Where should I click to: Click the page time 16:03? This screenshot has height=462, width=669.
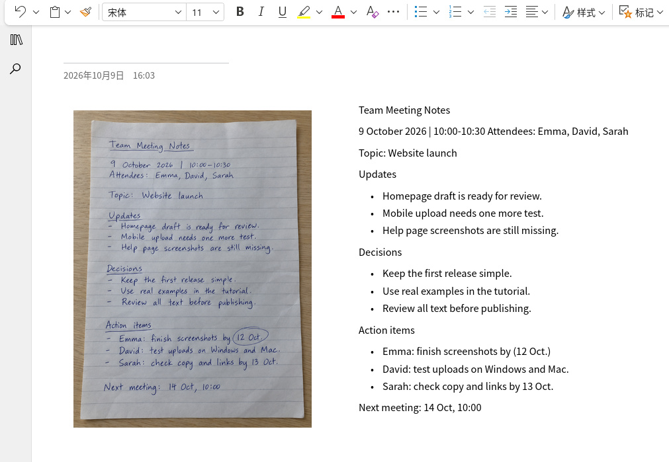(x=144, y=75)
